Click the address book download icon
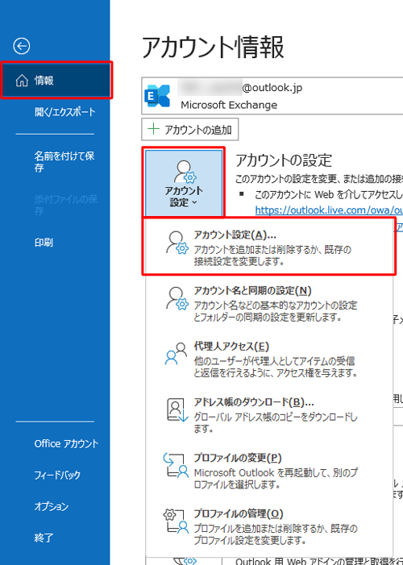 (177, 410)
